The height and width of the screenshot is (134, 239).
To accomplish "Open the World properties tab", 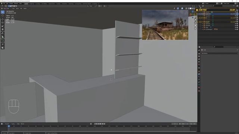I will pyautogui.click(x=199, y=64).
